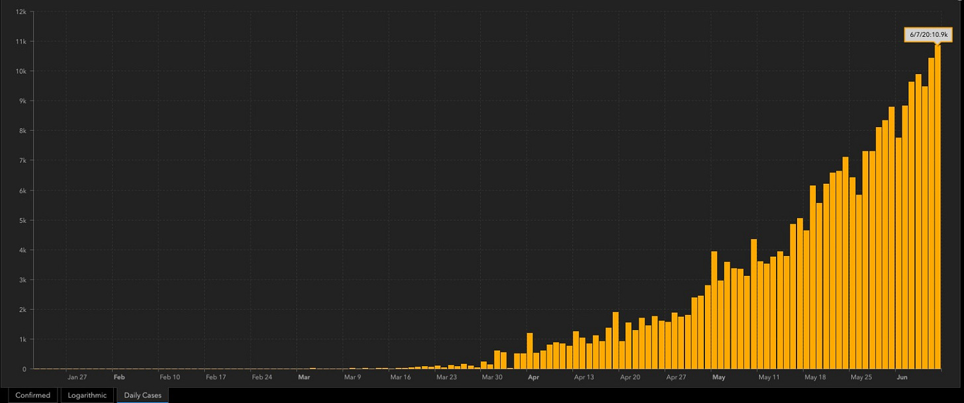Click the 9k y-axis label
Screen dimensions: 964x403
click(23, 101)
